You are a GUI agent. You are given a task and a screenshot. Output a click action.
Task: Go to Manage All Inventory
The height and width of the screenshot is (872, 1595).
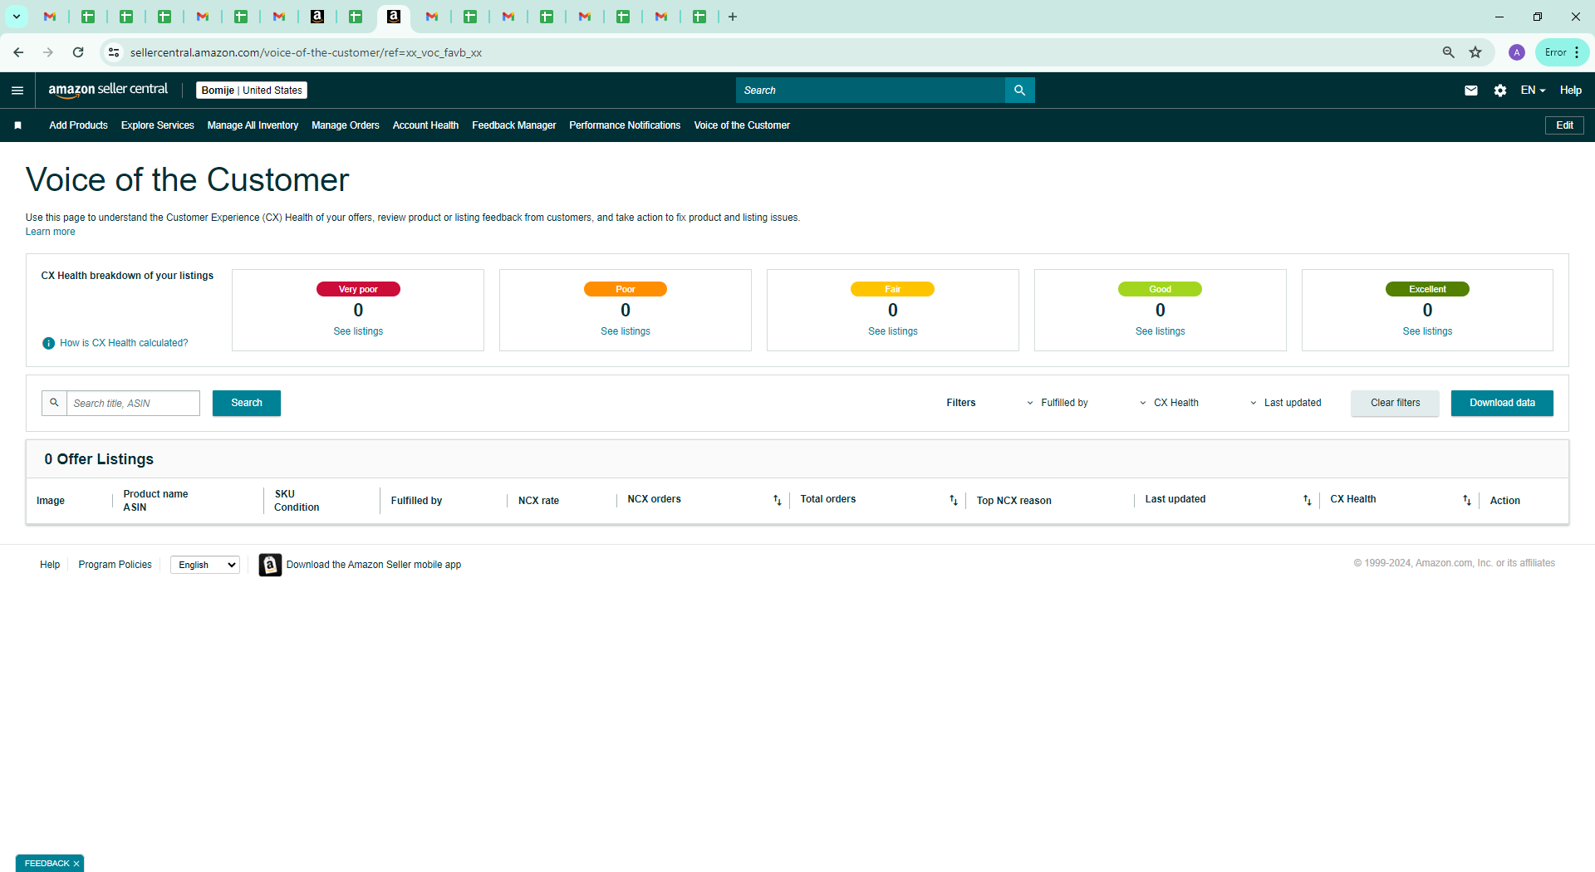[253, 125]
